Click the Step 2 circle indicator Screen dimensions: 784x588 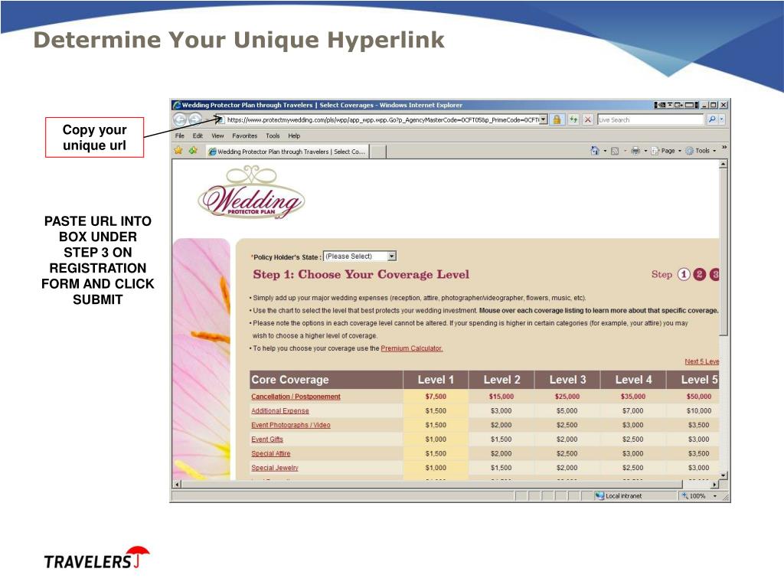coord(700,274)
